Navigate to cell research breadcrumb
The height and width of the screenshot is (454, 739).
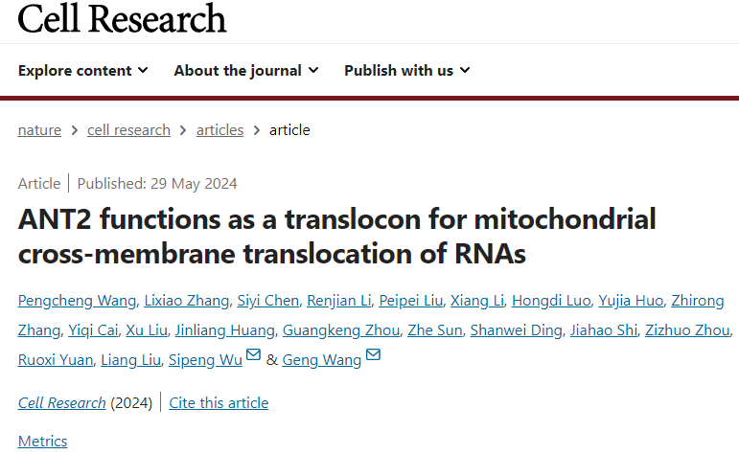point(128,129)
